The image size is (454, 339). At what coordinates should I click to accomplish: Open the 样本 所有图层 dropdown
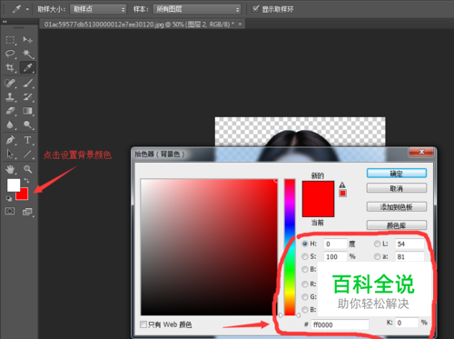coord(197,9)
